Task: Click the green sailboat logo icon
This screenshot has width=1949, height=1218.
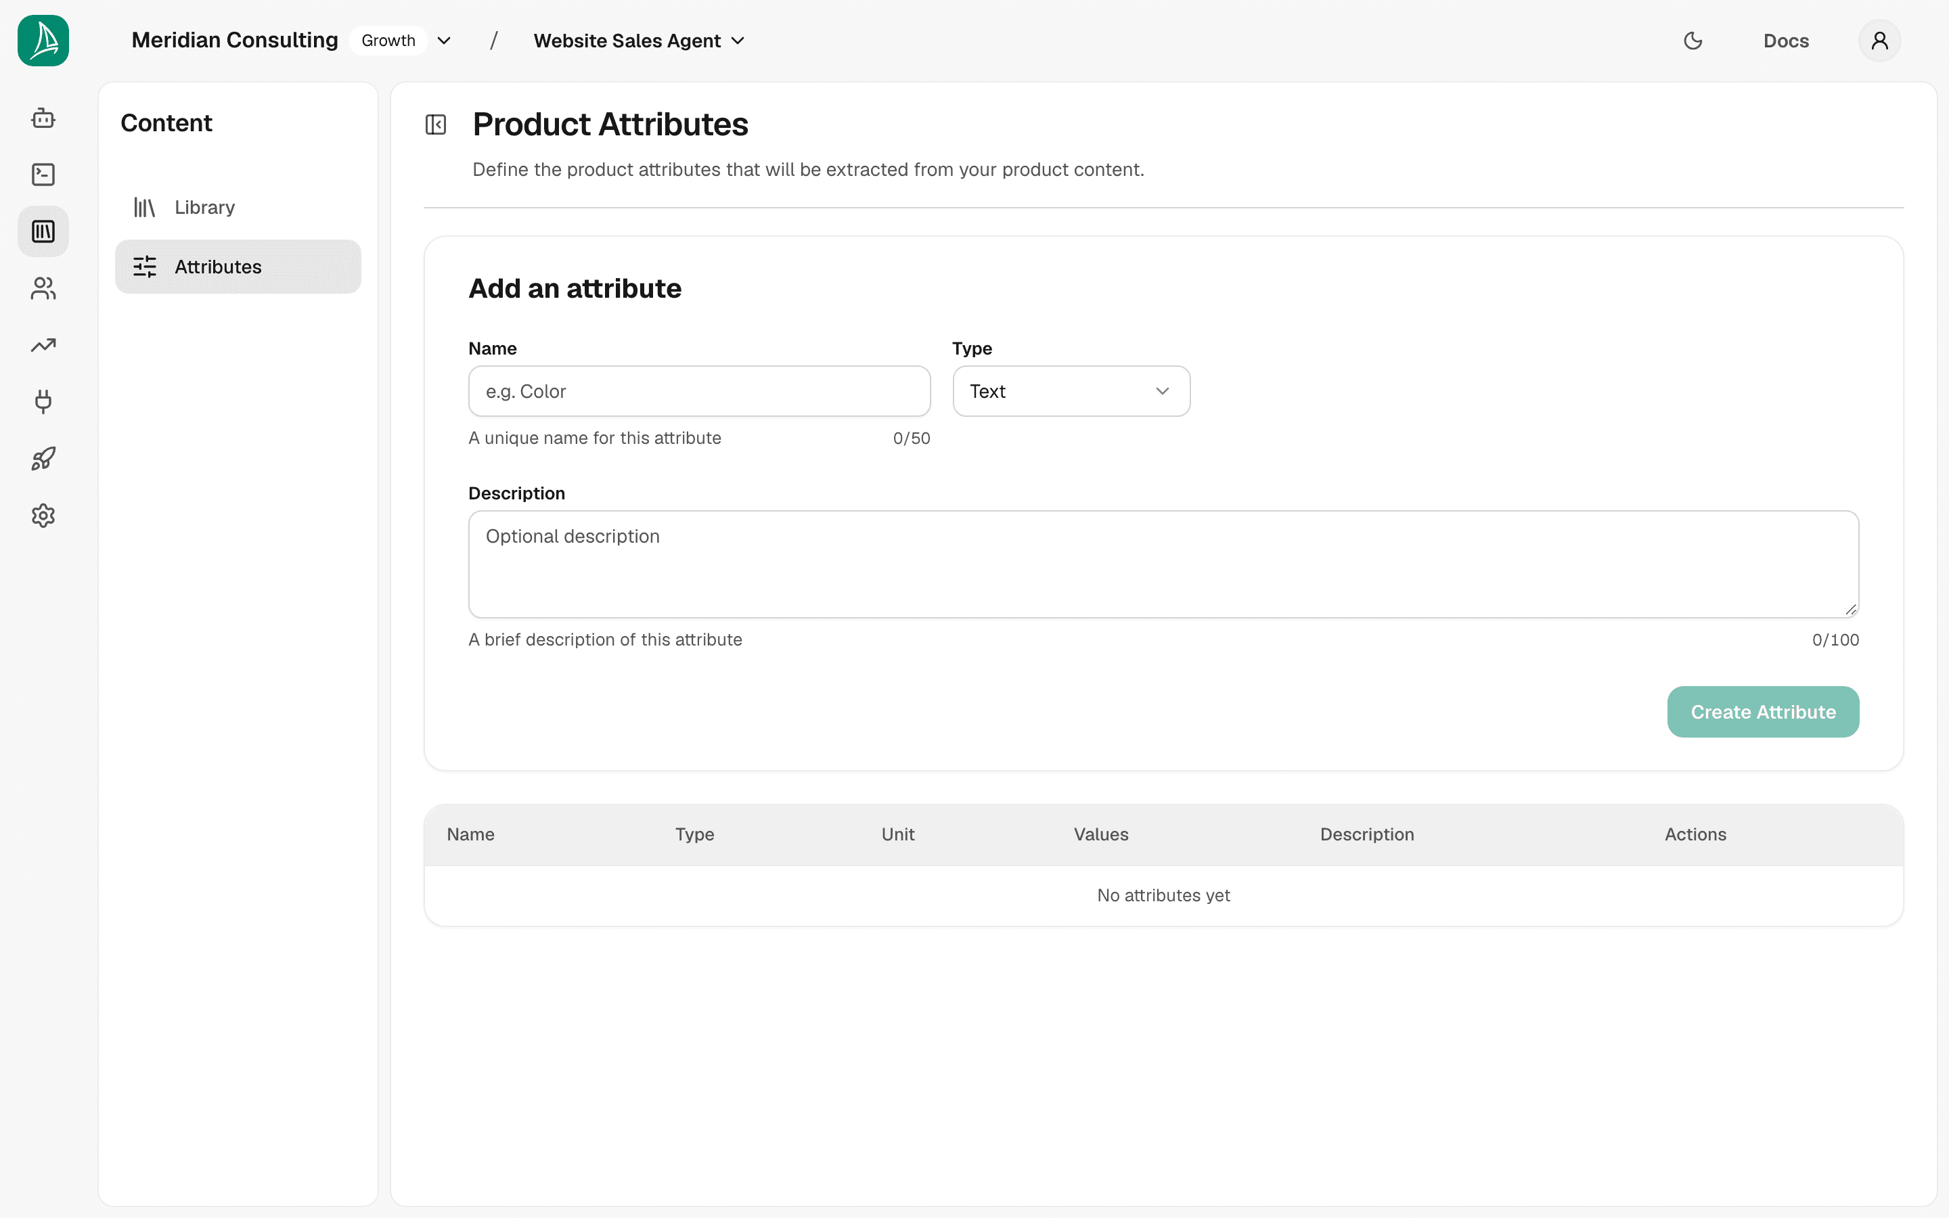Action: point(43,41)
